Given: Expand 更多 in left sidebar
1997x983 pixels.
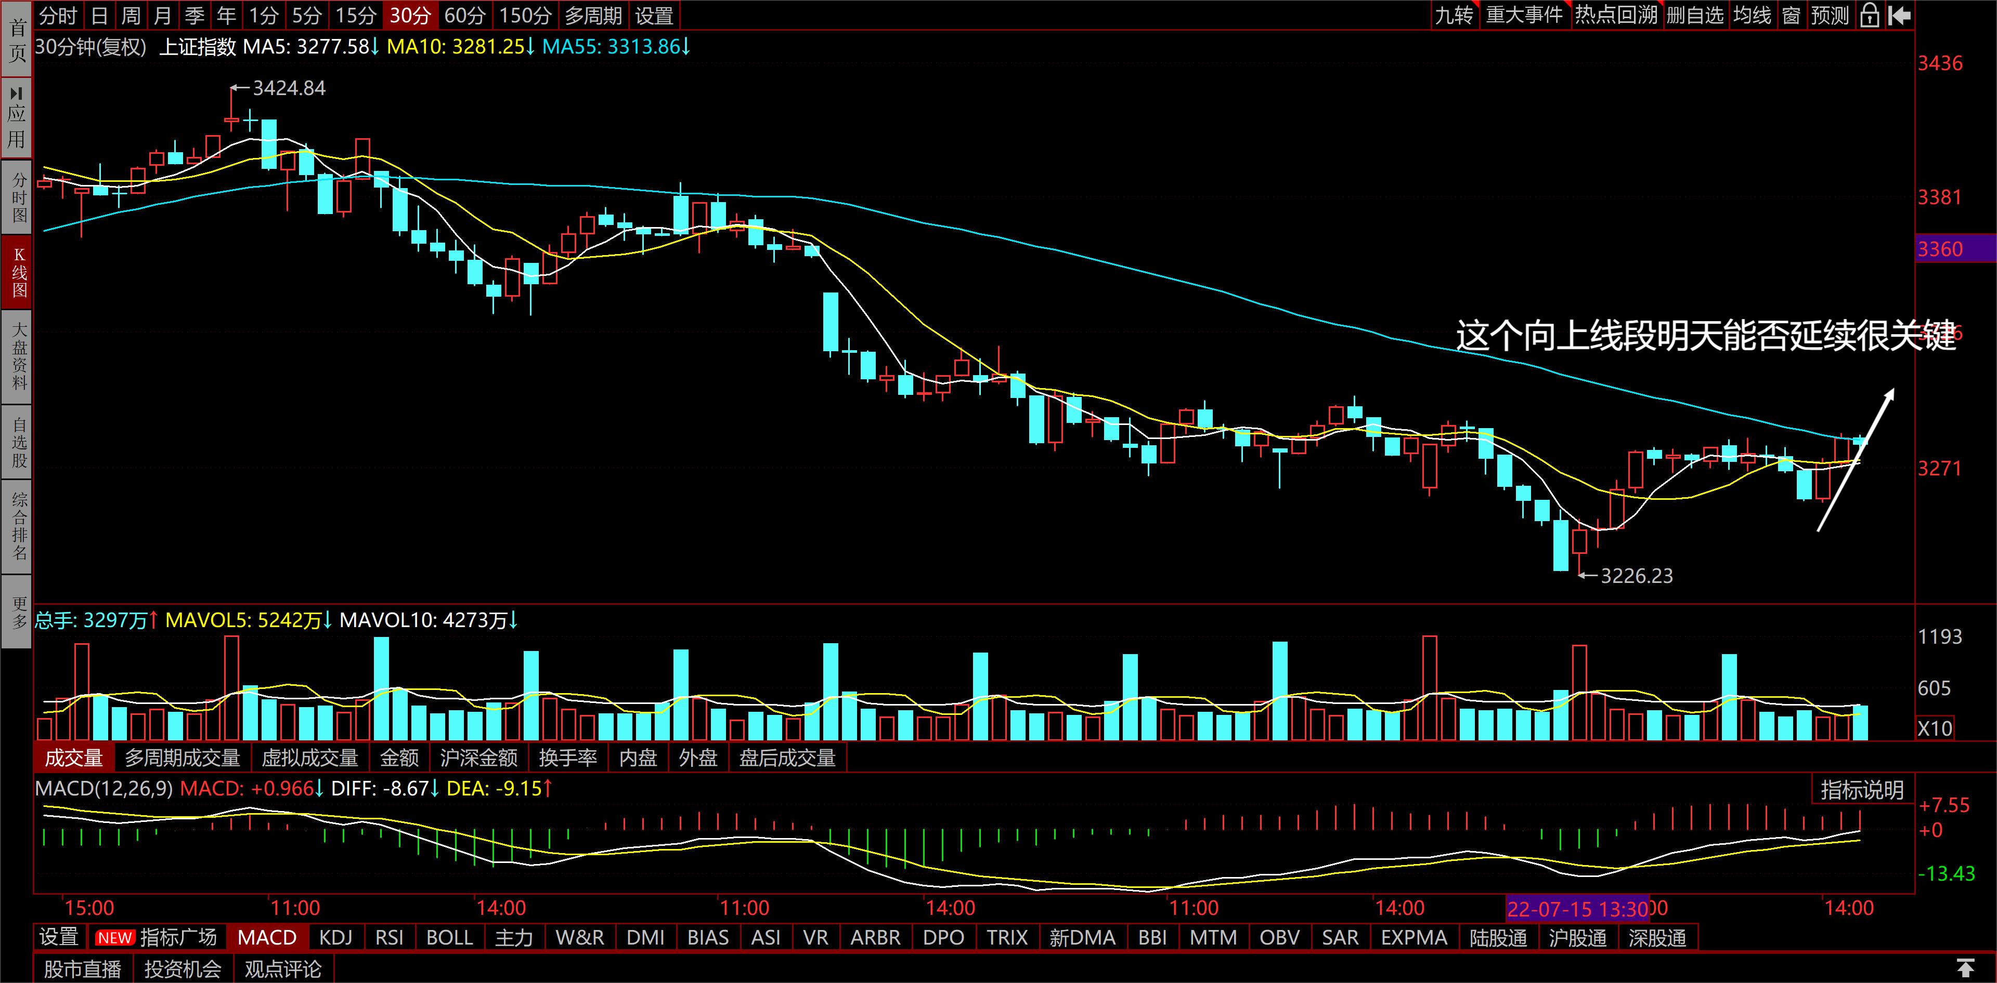Looking at the screenshot, I should (16, 612).
